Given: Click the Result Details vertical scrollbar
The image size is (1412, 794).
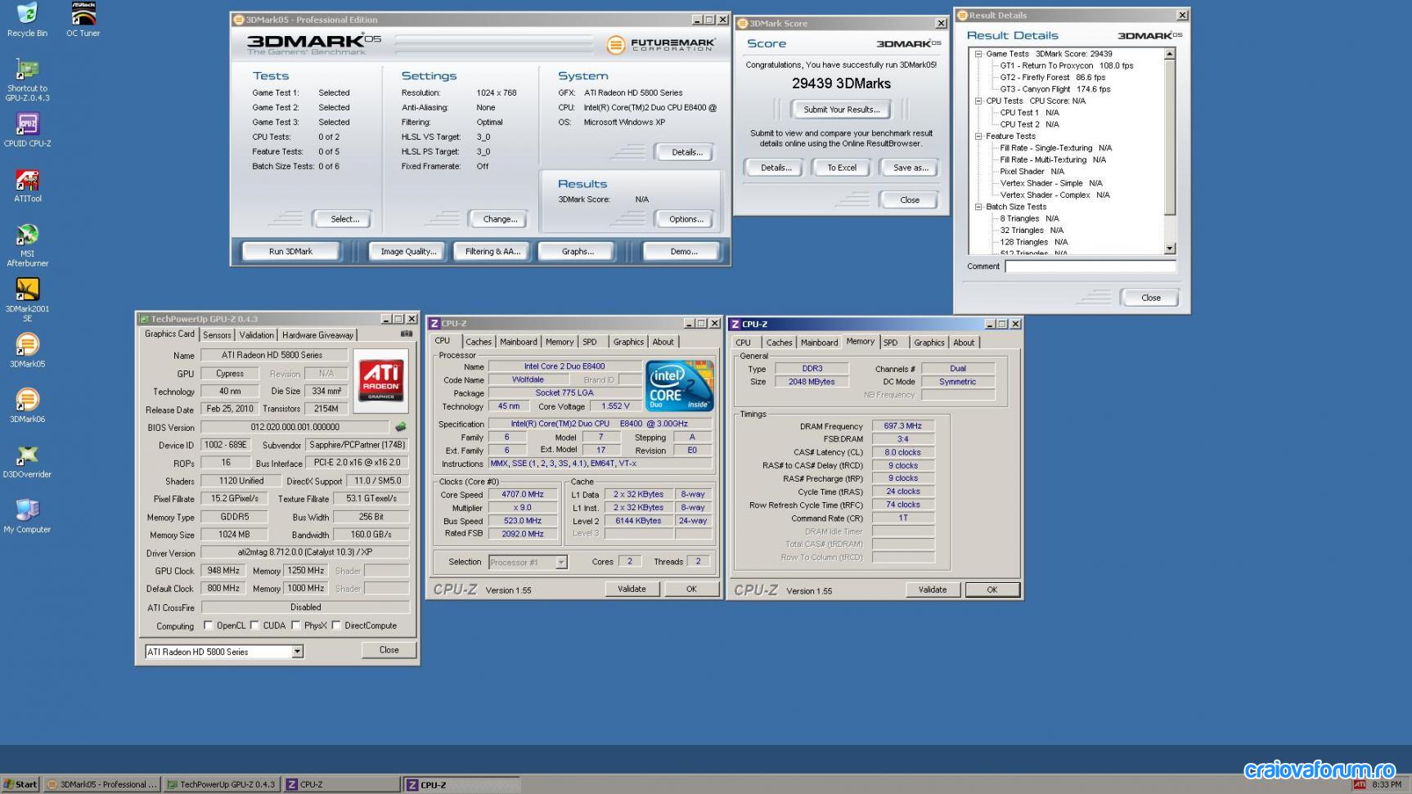Looking at the screenshot, I should (x=1170, y=151).
